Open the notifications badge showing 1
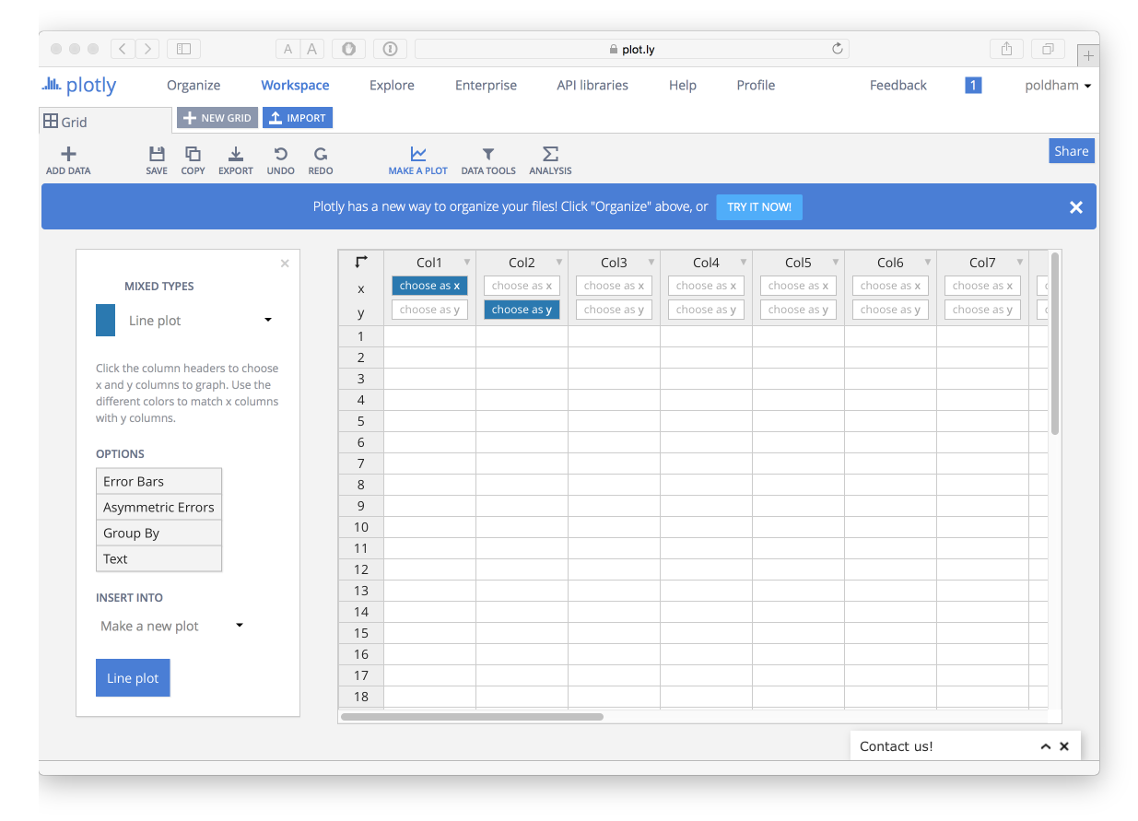Screen dimensions: 1138x821 tap(973, 85)
